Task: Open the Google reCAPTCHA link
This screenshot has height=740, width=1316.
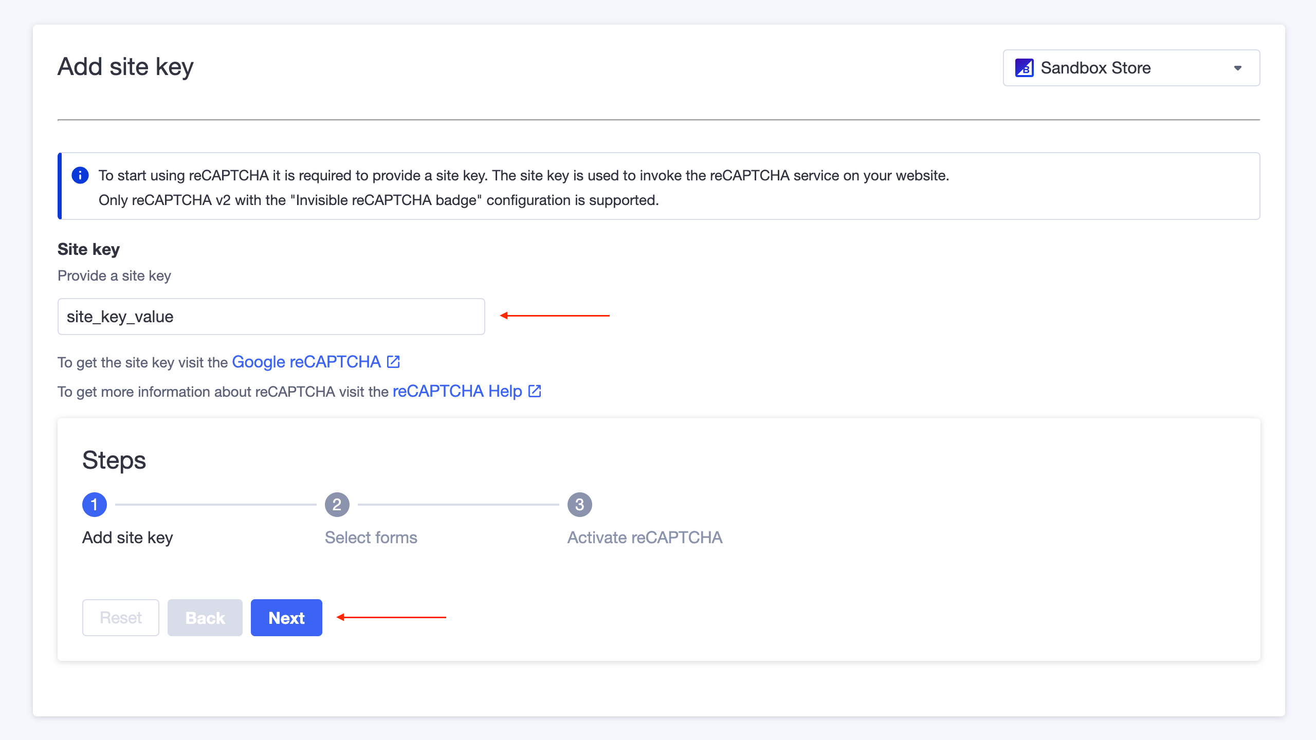Action: click(307, 361)
